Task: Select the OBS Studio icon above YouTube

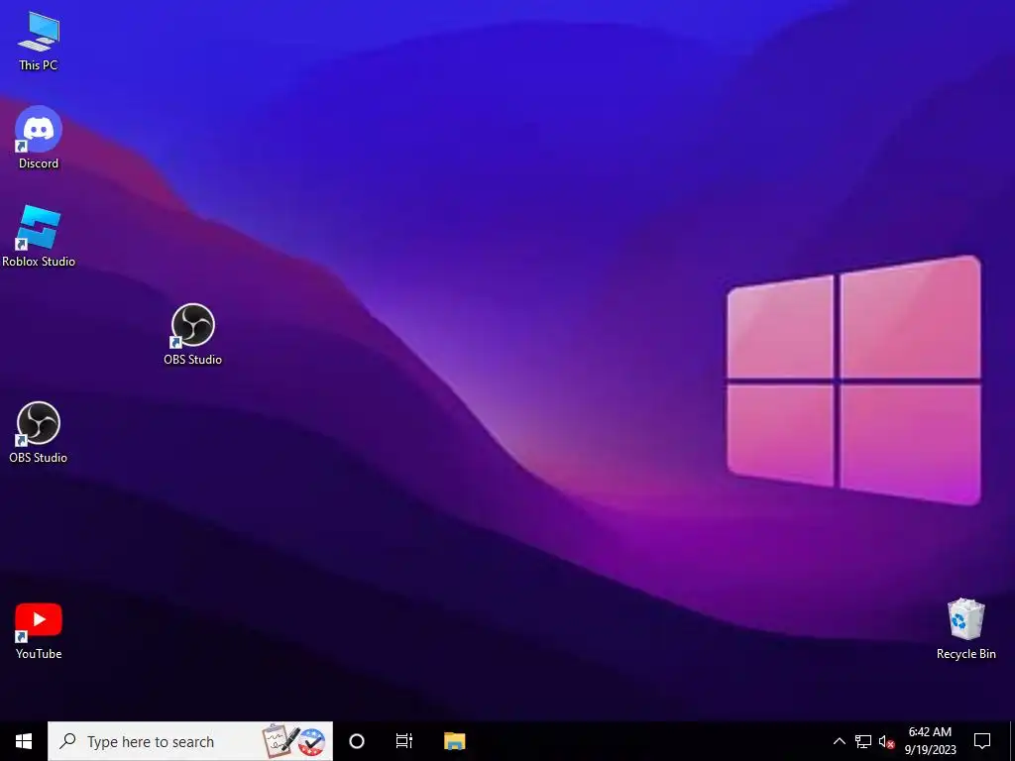Action: [x=39, y=432]
